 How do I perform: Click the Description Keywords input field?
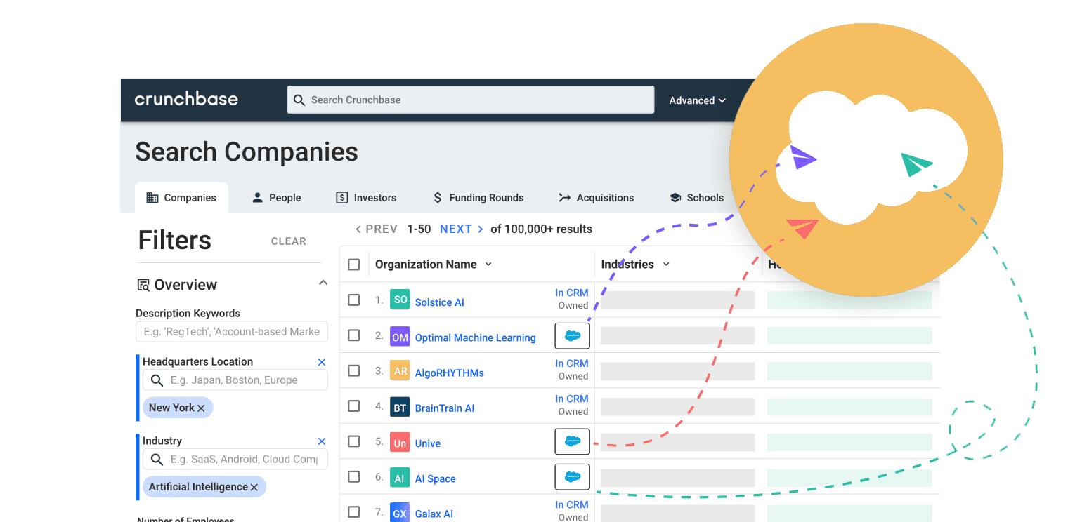(232, 331)
